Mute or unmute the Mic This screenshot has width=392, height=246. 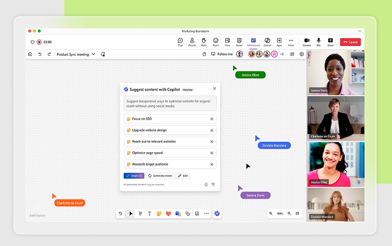319,42
